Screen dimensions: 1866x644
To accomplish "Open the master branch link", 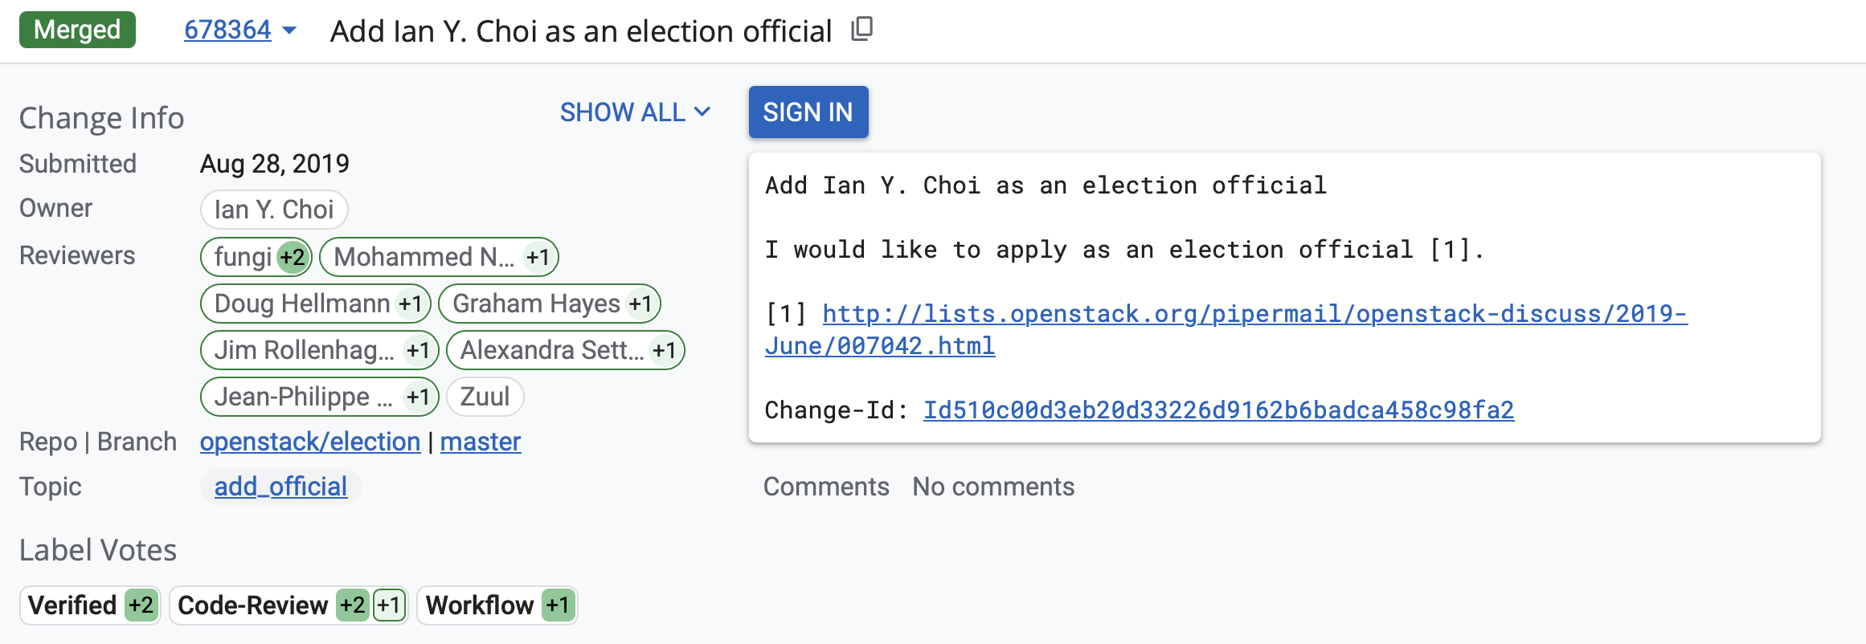I will click(x=481, y=442).
